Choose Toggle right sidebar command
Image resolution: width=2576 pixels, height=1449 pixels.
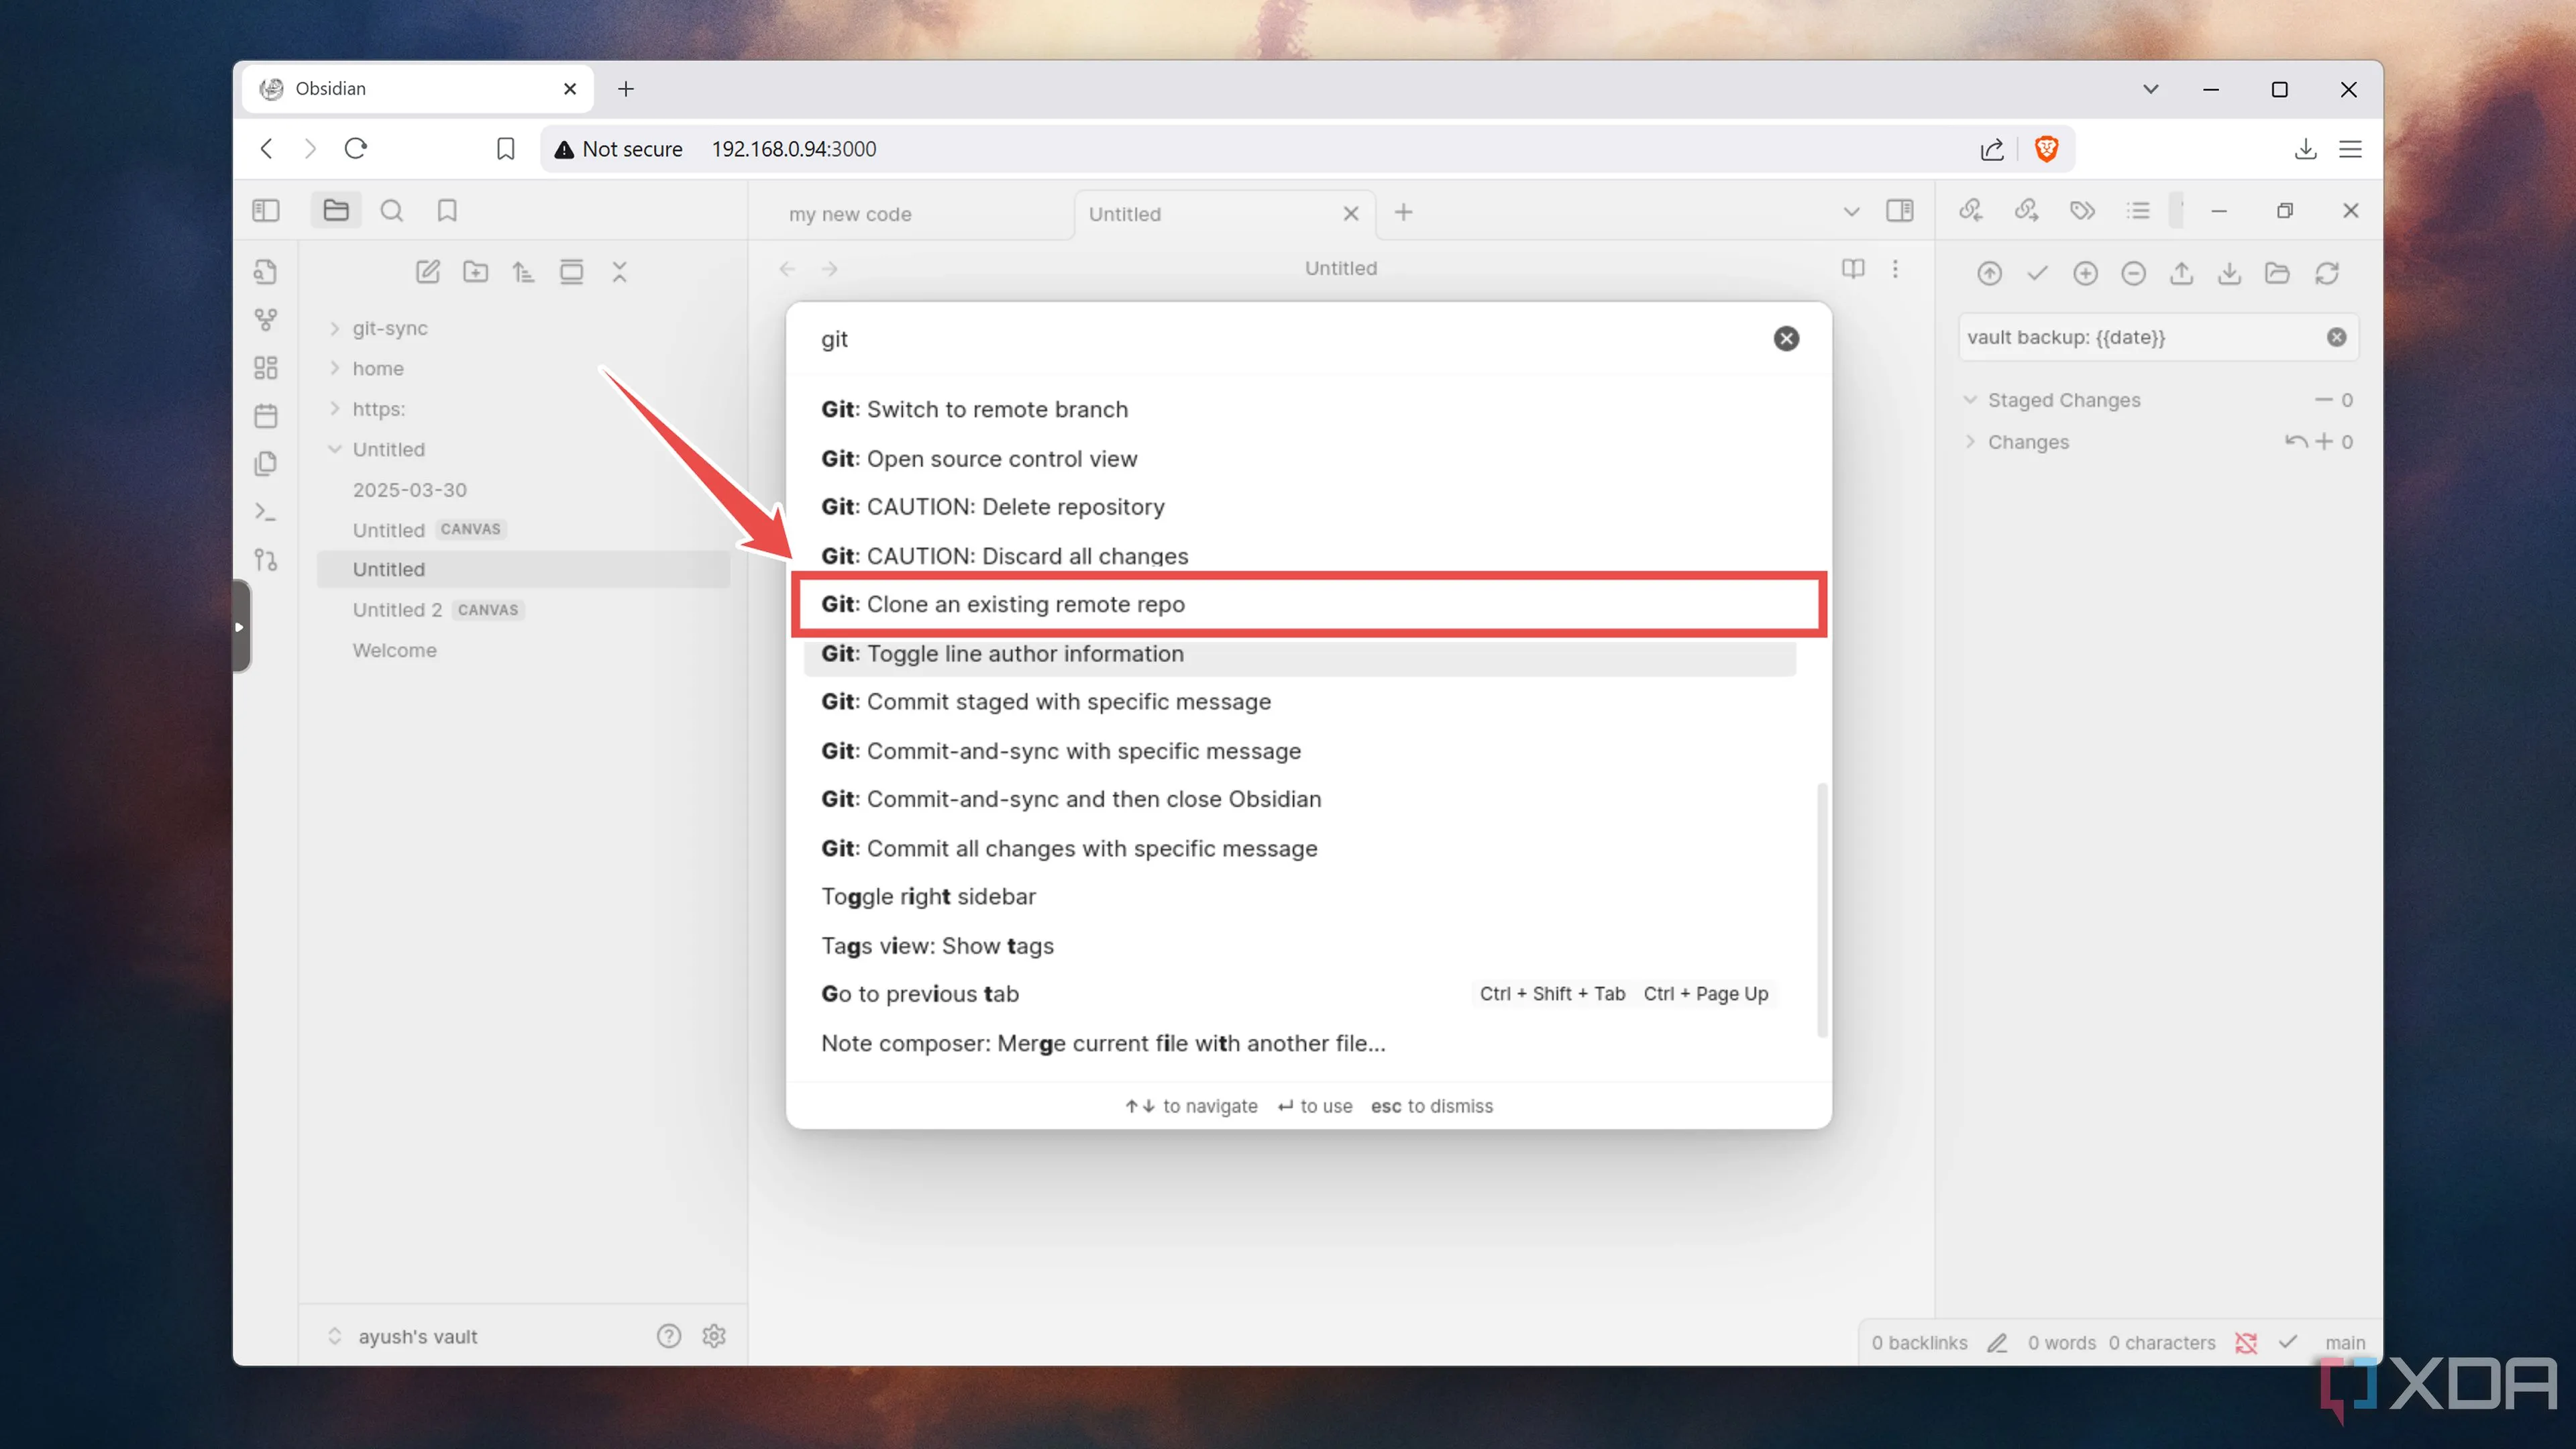tap(1300, 897)
